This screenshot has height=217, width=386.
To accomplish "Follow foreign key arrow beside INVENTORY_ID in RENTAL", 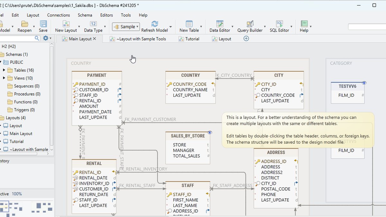I will point(115,184).
